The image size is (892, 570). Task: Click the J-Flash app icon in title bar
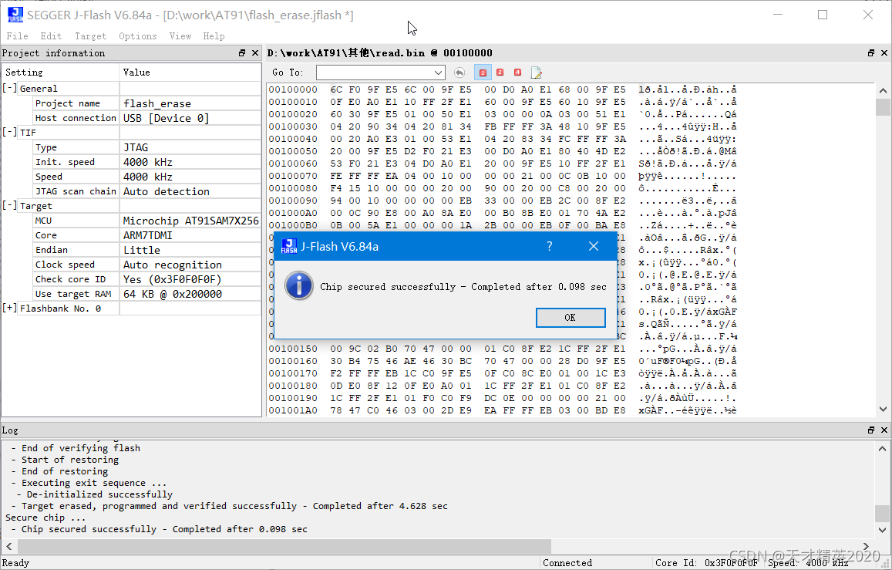(15, 15)
